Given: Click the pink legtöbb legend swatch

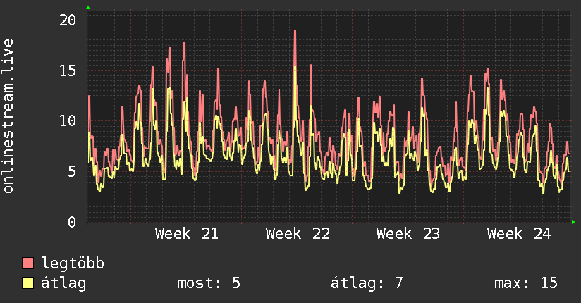Looking at the screenshot, I should click(x=27, y=263).
